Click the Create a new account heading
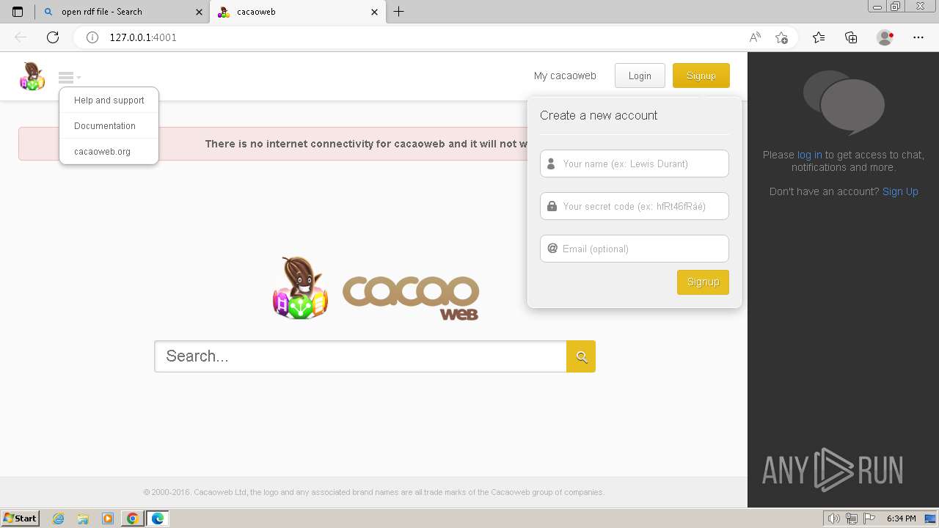 [x=599, y=115]
